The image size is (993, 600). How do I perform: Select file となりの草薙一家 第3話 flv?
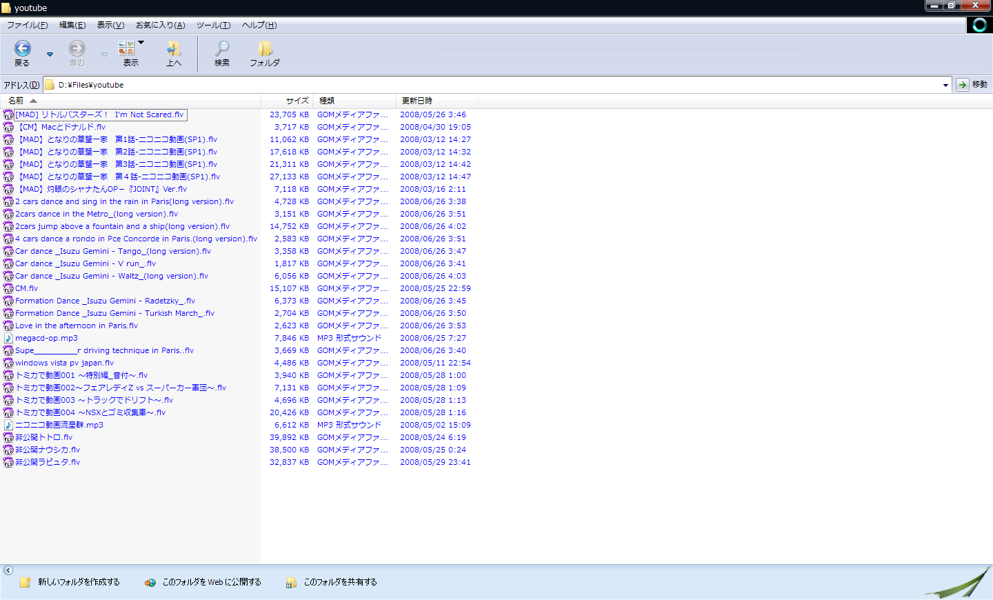116,164
